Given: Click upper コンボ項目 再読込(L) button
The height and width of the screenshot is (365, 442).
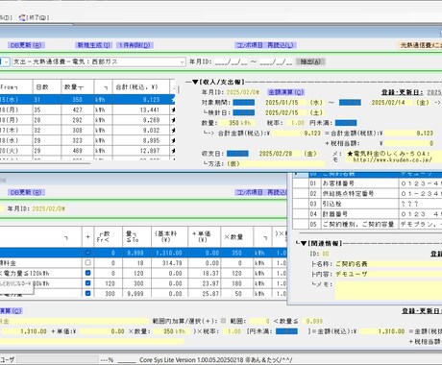Looking at the screenshot, I should point(265,45).
